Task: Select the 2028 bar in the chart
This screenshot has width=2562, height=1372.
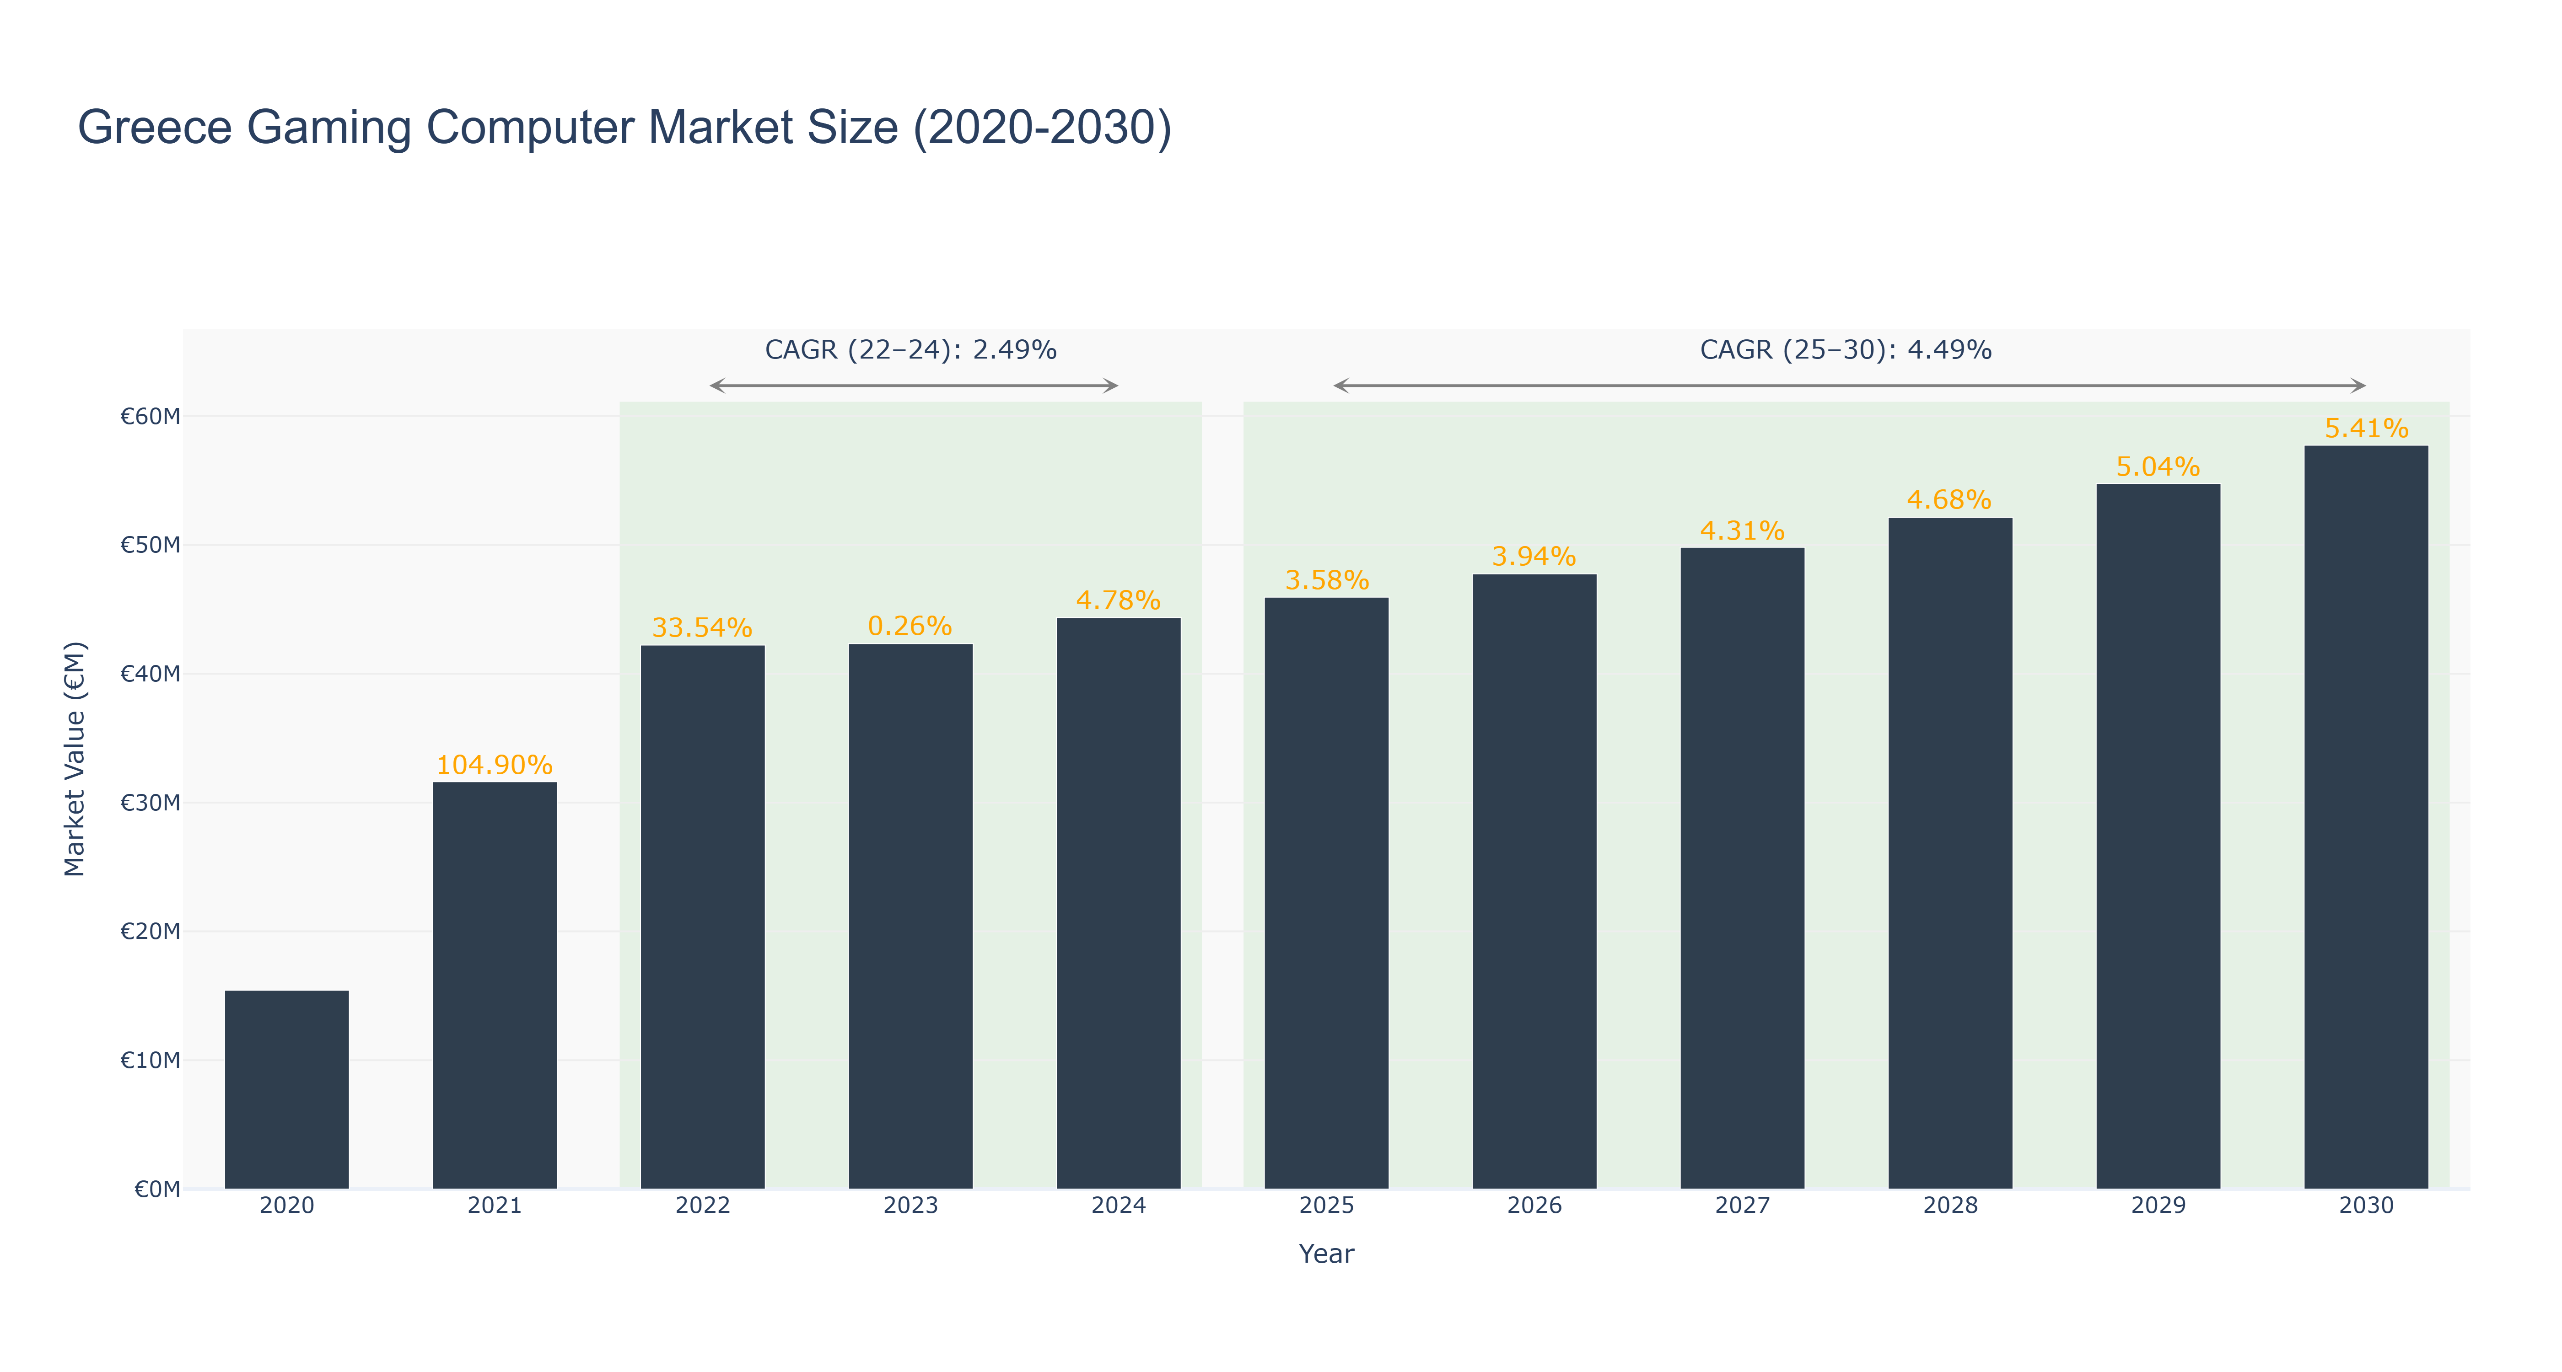Action: point(1949,853)
